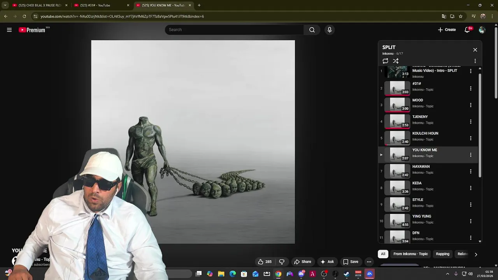498x280 pixels.
Task: Open more options for KEDA track
Action: click(x=470, y=188)
